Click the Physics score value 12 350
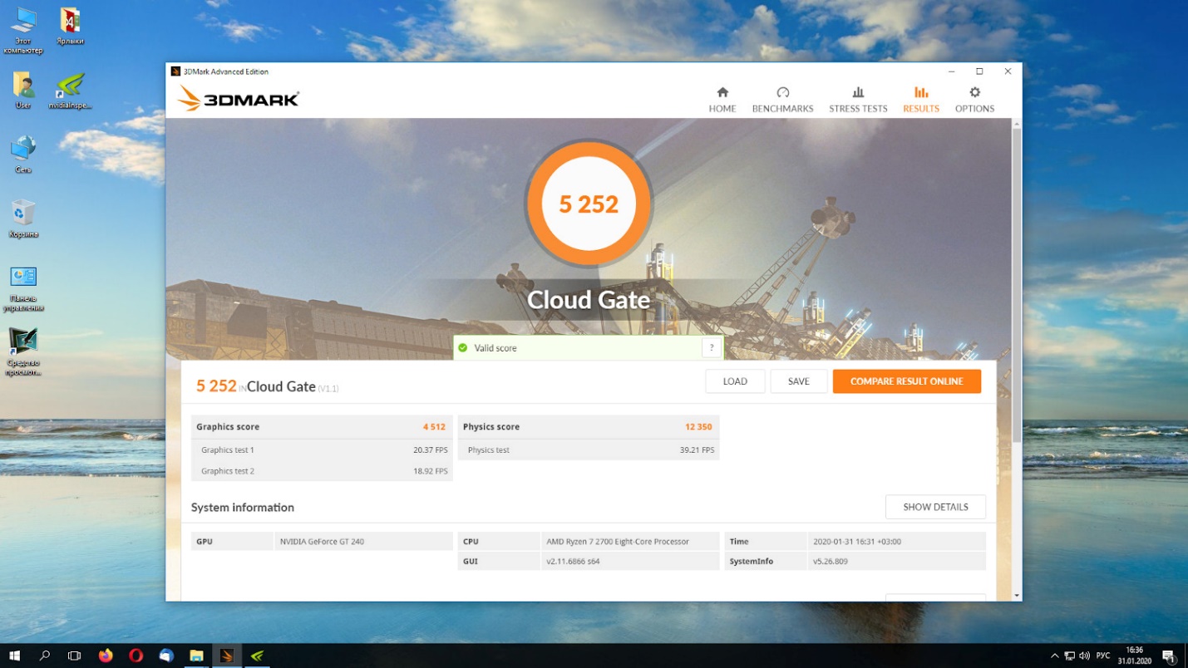The height and width of the screenshot is (668, 1188). (x=698, y=426)
